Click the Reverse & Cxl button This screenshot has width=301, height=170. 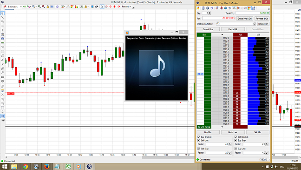pyautogui.click(x=262, y=19)
